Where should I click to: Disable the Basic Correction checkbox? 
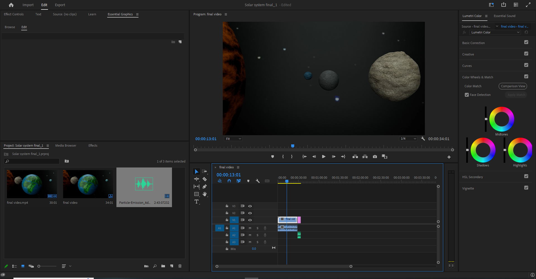point(526,42)
